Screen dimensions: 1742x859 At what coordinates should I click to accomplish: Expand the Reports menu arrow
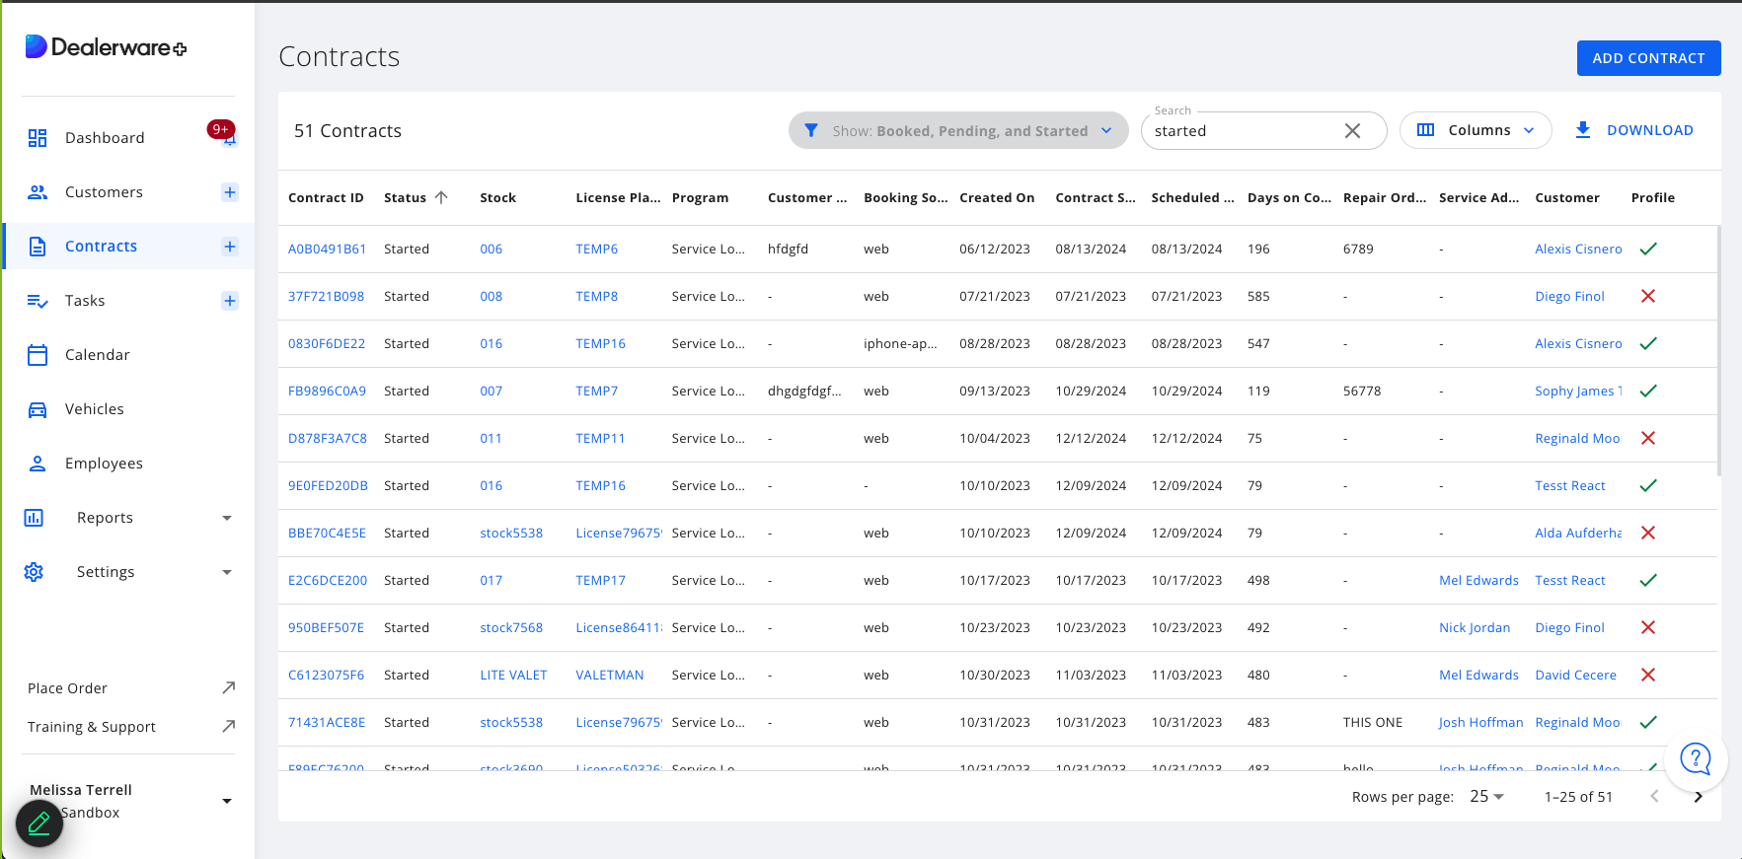(227, 518)
